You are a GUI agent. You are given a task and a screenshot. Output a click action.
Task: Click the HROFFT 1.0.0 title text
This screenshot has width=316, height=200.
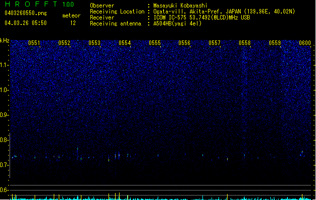[x=40, y=4]
